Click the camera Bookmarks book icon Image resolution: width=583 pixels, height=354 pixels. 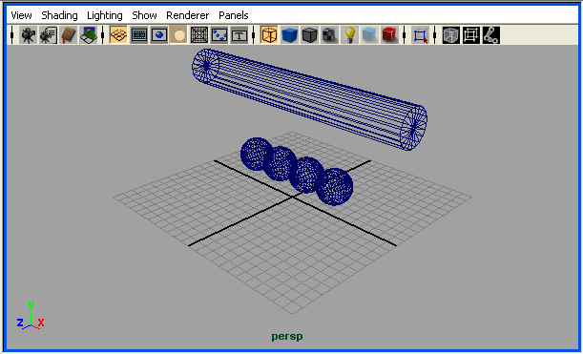point(68,35)
